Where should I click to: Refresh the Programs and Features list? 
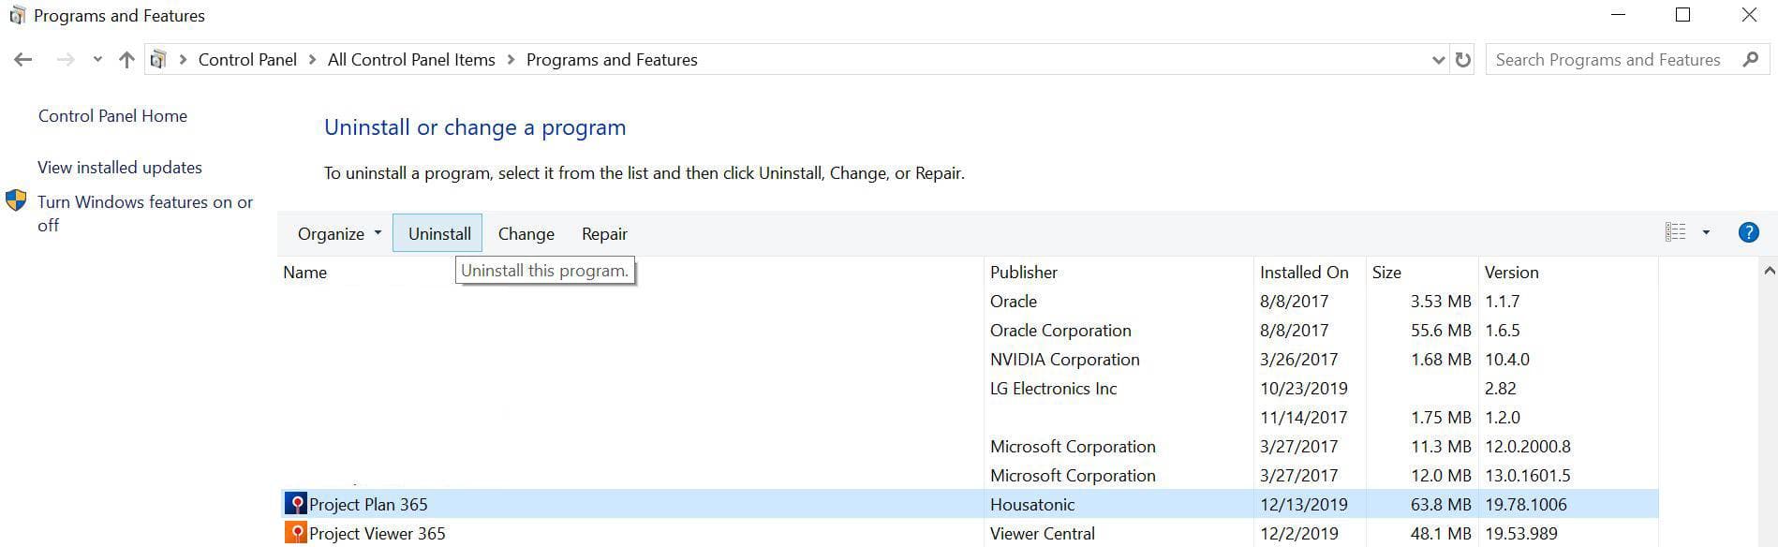pyautogui.click(x=1462, y=60)
